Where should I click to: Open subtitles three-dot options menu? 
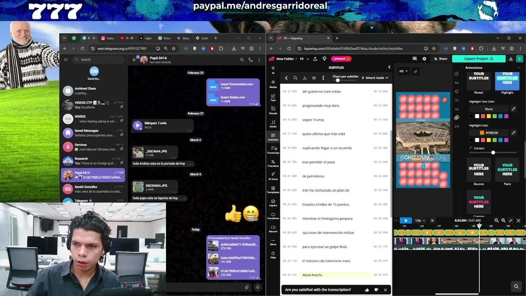pyautogui.click(x=323, y=78)
